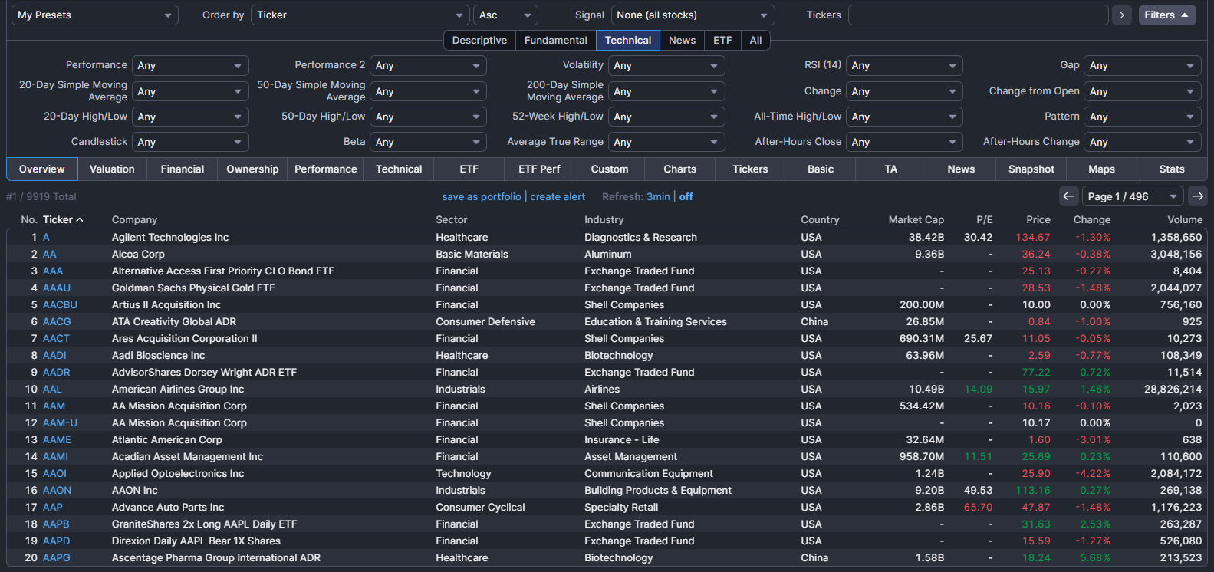Open ticker AAL link
Viewport: 1214px width, 572px height.
tap(52, 390)
